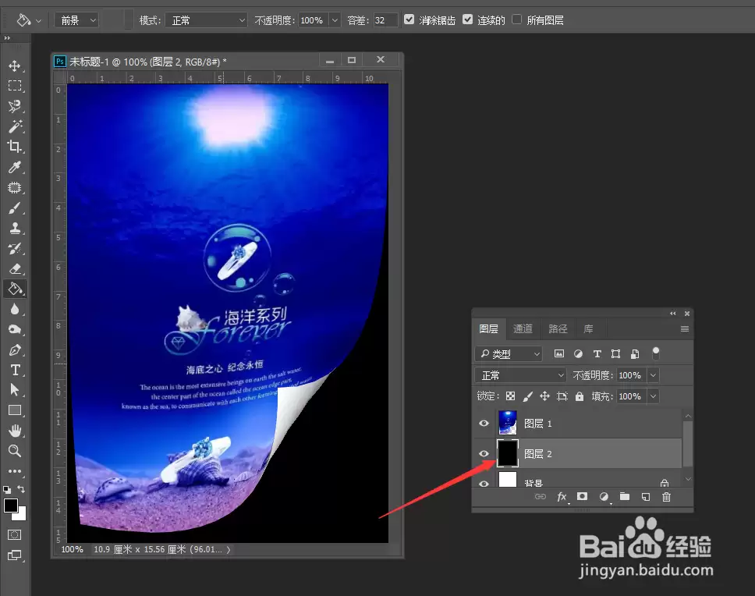This screenshot has height=596, width=755.
Task: Select the 图层 2 thumbnail
Action: coord(508,453)
